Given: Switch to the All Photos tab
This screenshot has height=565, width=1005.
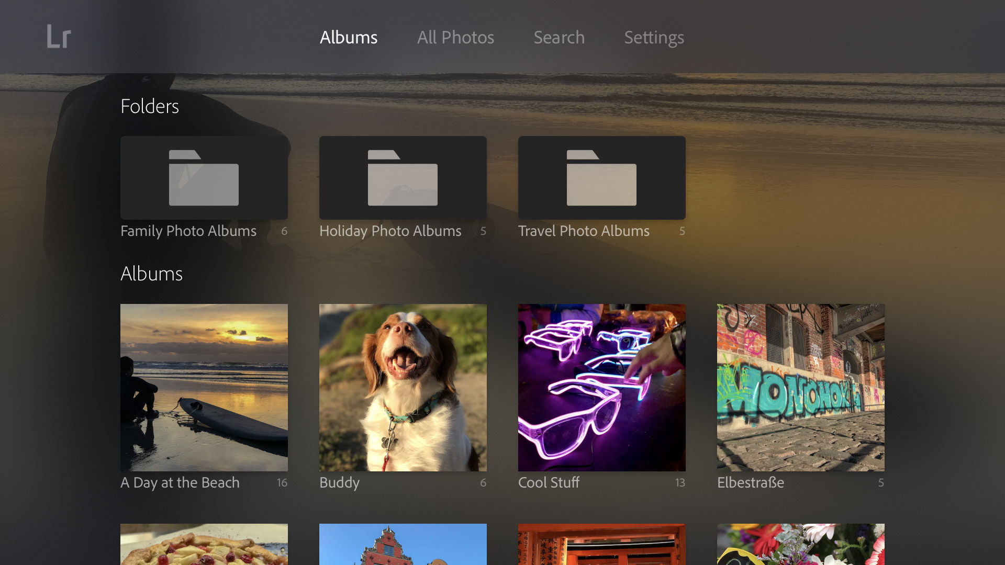Looking at the screenshot, I should point(455,37).
